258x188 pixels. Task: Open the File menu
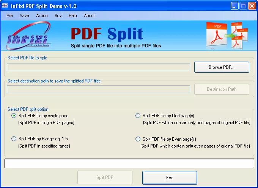[9, 16]
